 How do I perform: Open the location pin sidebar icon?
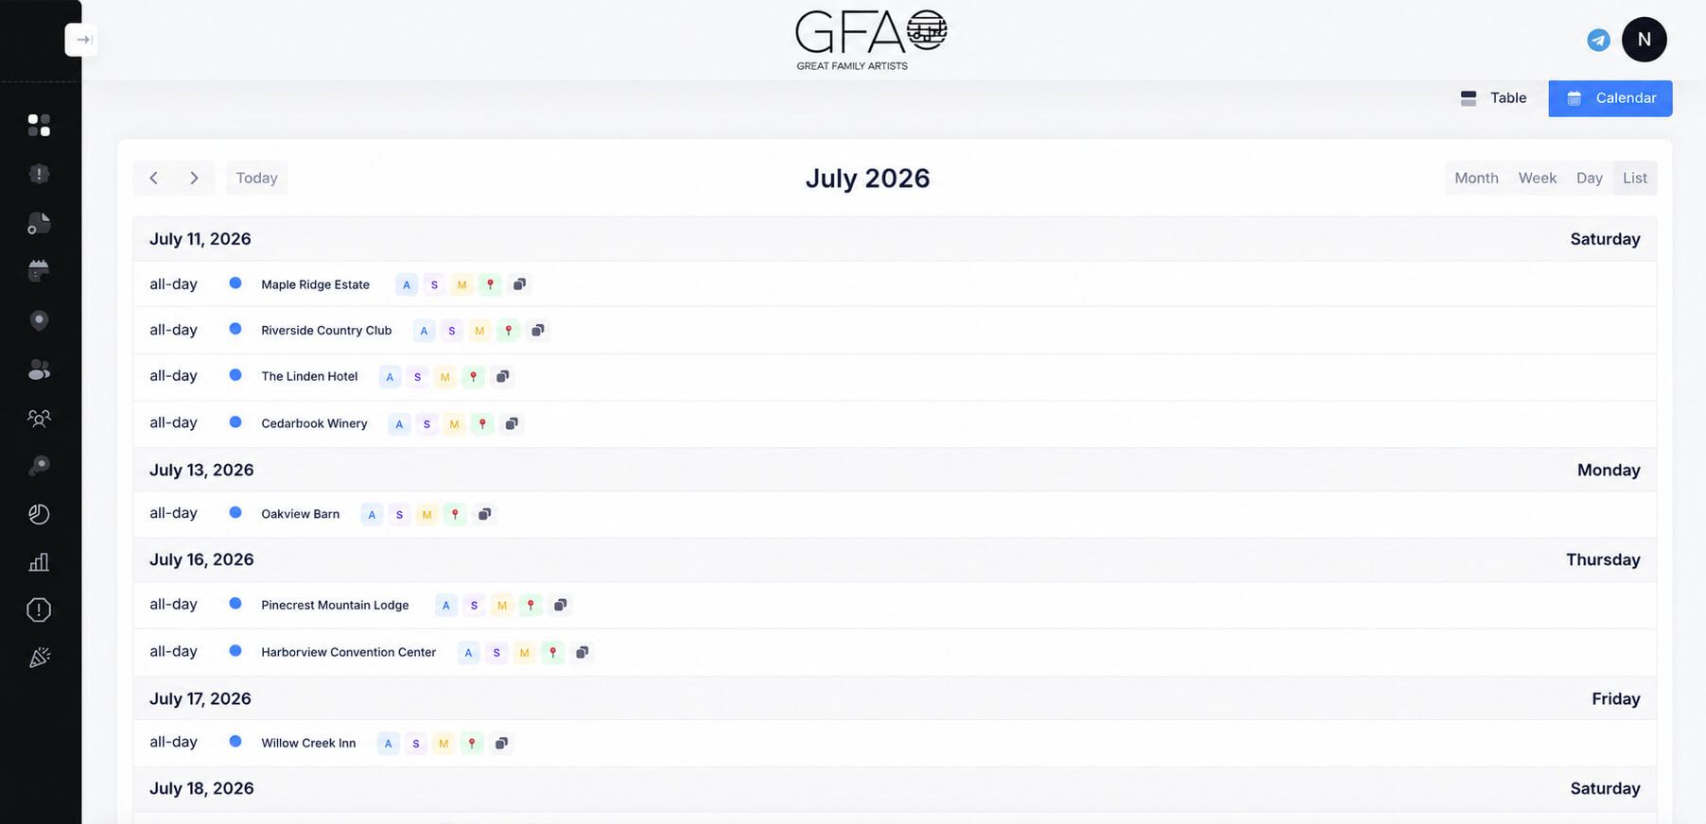pyautogui.click(x=39, y=320)
